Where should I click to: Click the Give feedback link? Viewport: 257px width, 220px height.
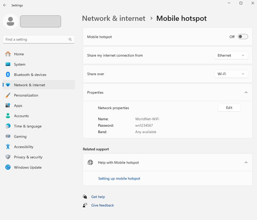(x=102, y=205)
